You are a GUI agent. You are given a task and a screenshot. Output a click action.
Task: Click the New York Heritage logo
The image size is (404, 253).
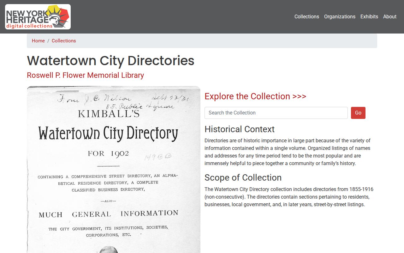coord(38,17)
